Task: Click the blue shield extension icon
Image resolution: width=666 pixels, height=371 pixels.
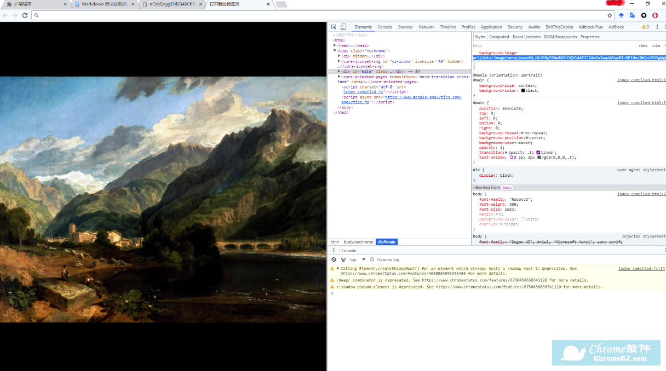Action: 622,15
